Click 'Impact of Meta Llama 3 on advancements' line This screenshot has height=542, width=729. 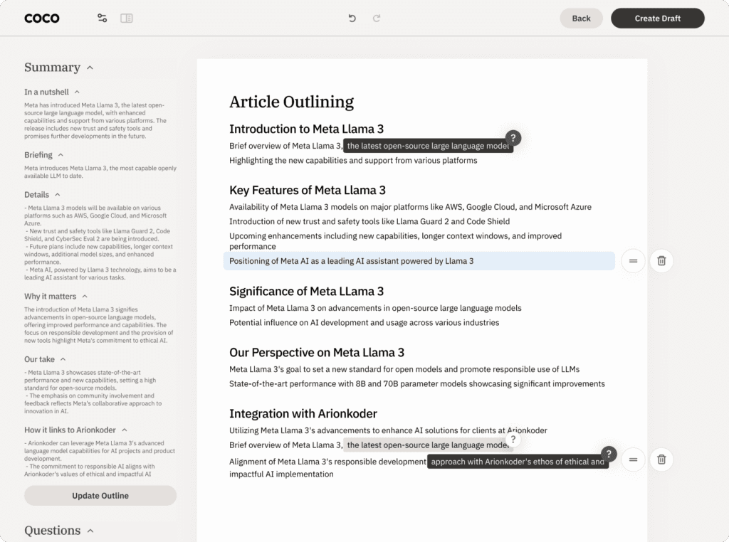point(375,308)
